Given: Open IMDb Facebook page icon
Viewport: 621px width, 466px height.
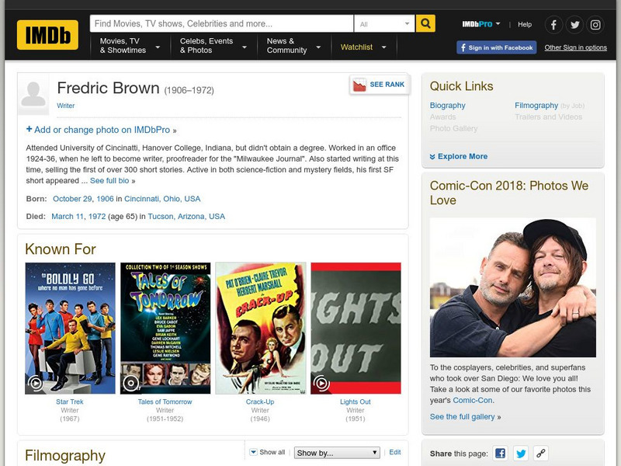Looking at the screenshot, I should 553,25.
